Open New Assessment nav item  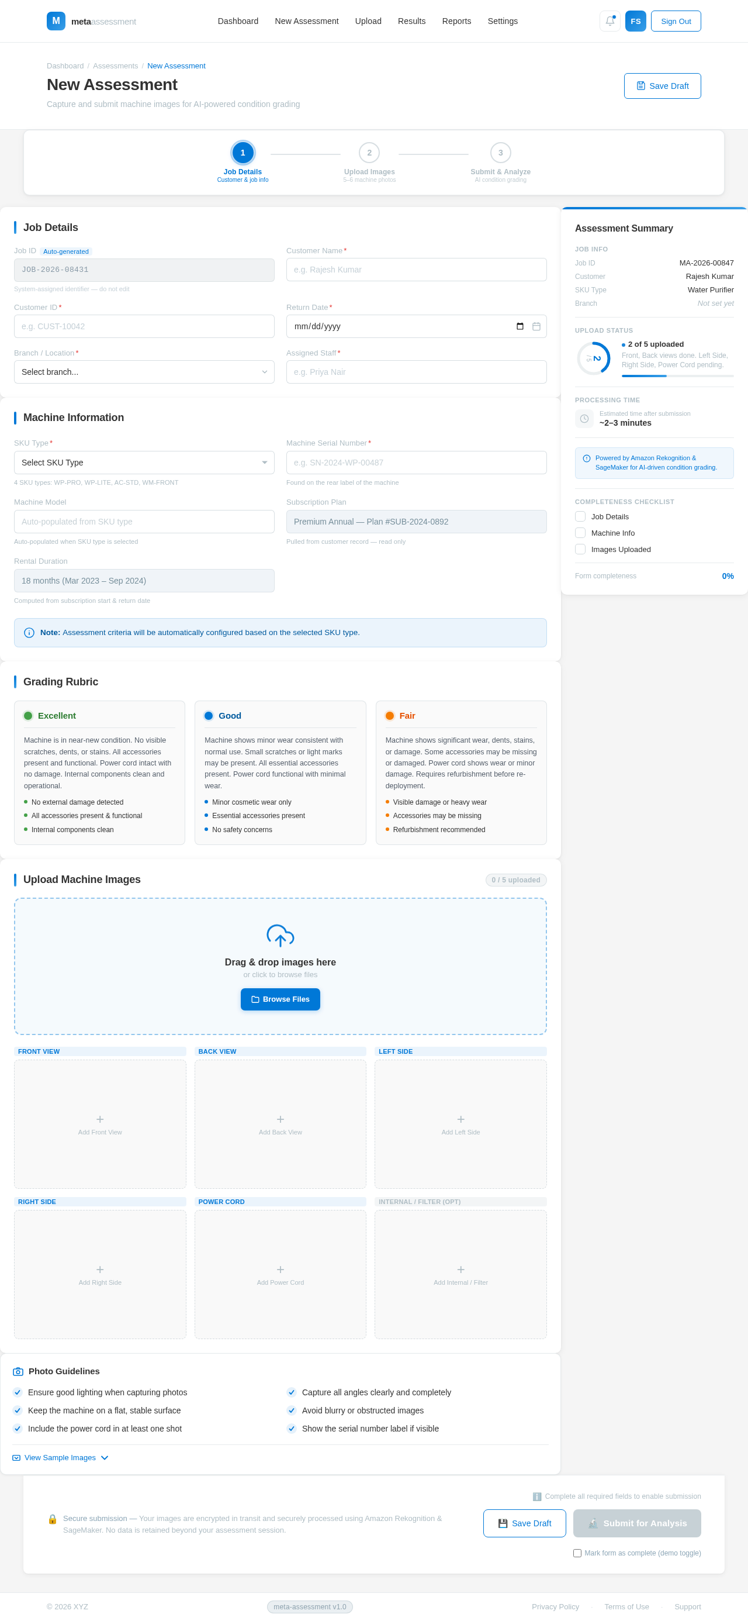pyautogui.click(x=306, y=21)
